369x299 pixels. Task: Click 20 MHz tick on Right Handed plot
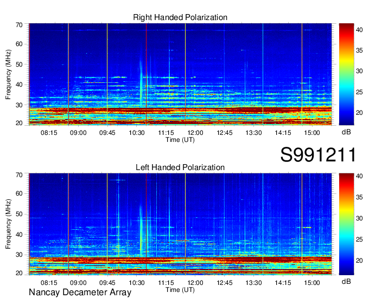coord(19,123)
